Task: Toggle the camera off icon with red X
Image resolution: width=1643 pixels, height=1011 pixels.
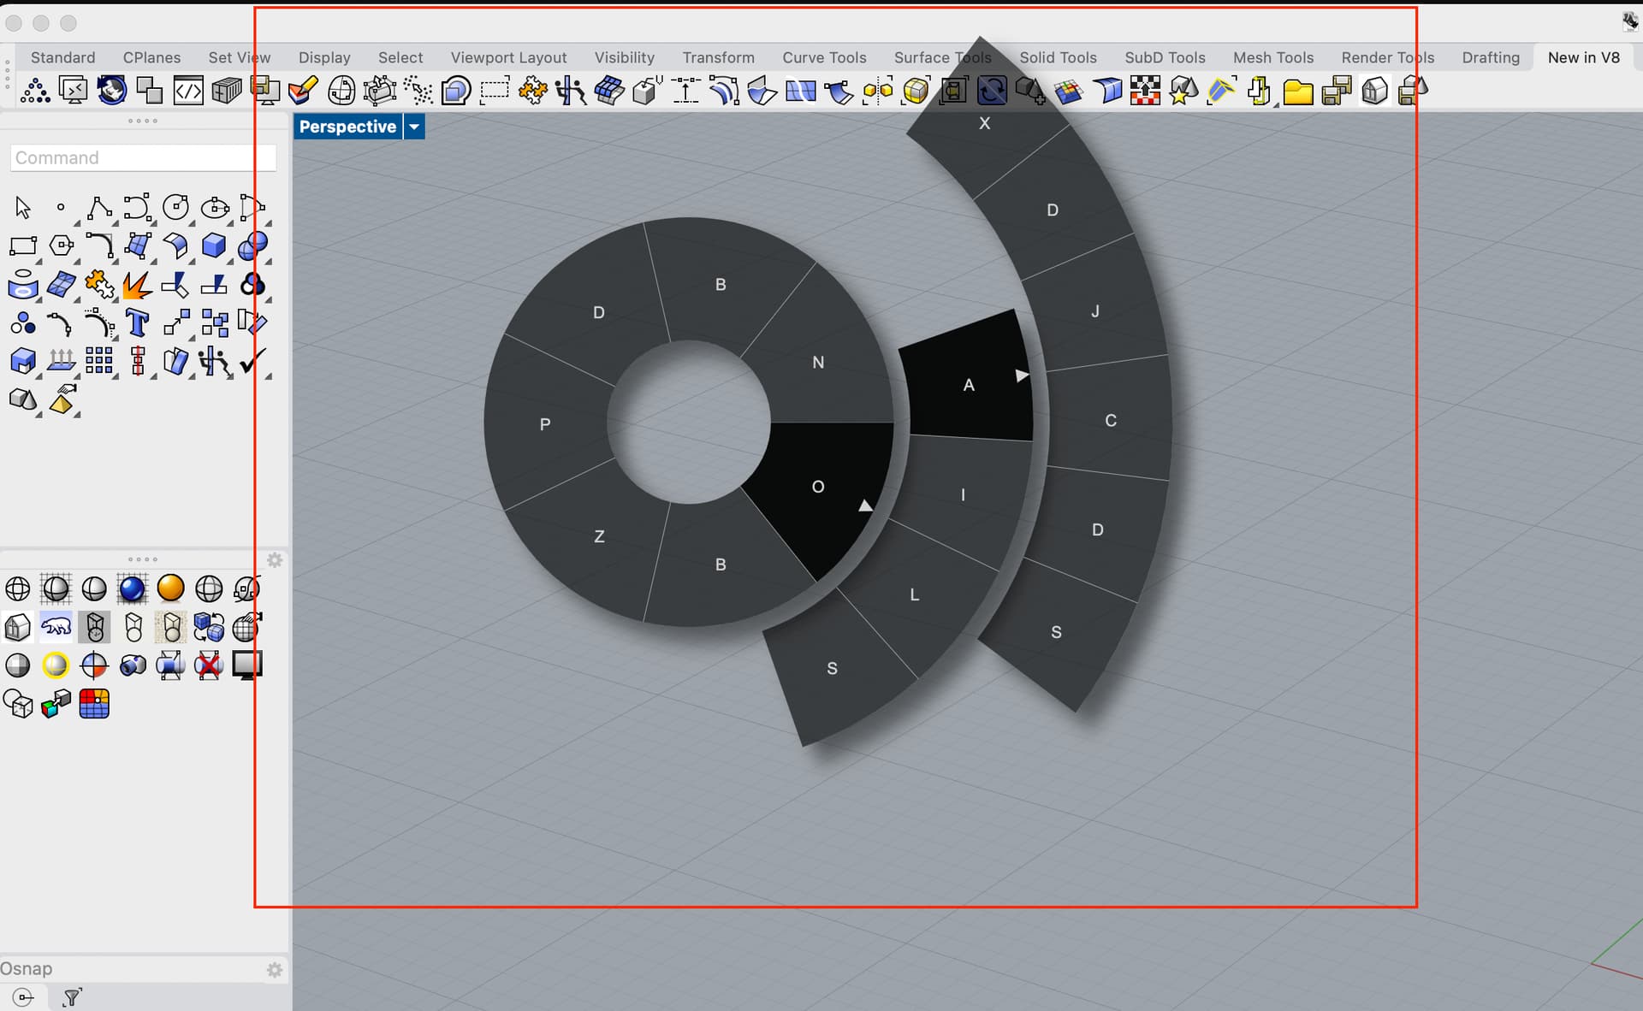Action: [209, 665]
